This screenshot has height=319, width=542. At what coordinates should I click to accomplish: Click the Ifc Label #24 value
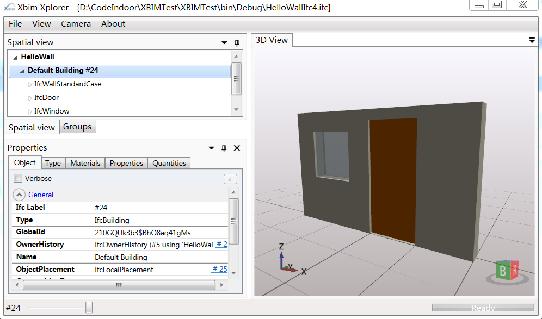[101, 208]
